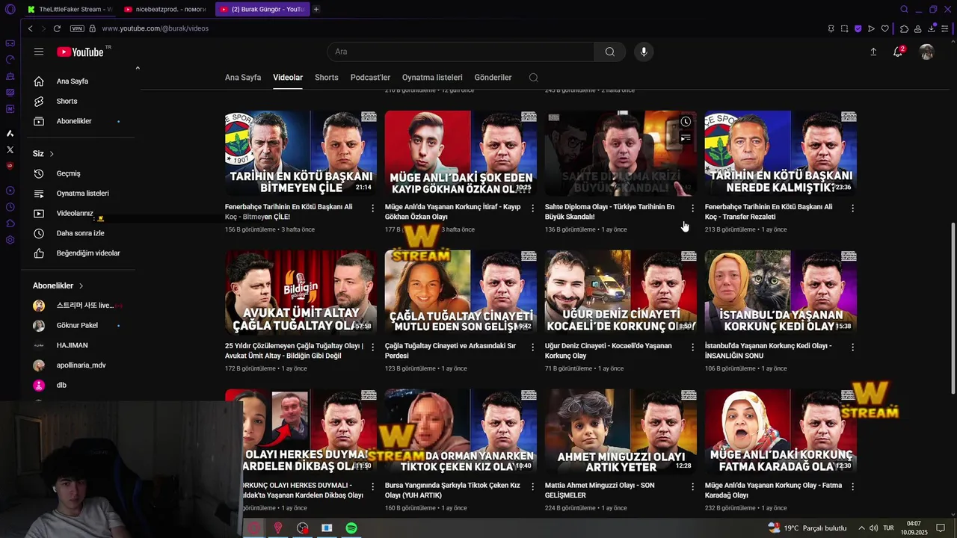
Task: Open options menu for Fenerbahçe Bitmeyen Çile video
Action: click(373, 208)
